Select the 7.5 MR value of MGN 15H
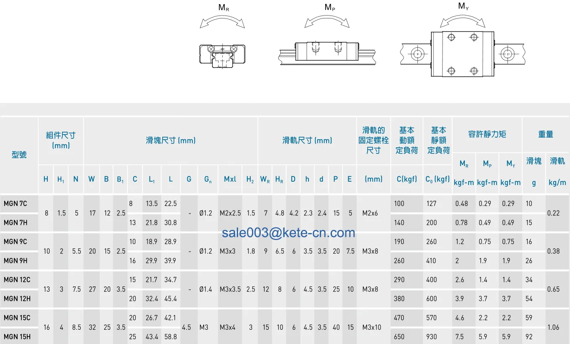Image resolution: width=570 pixels, height=344 pixels. (x=460, y=336)
